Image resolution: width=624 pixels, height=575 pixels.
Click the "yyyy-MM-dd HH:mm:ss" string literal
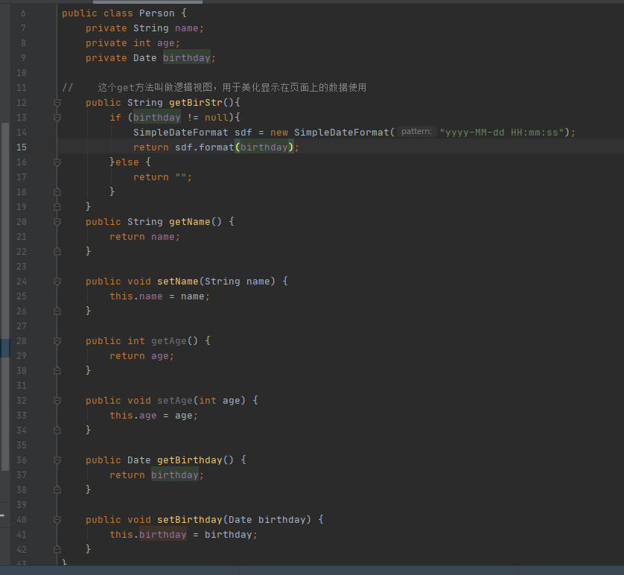pyautogui.click(x=502, y=133)
